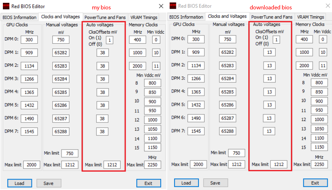Close the my bios editor window
This screenshot has width=332, height=190.
(x=161, y=6)
